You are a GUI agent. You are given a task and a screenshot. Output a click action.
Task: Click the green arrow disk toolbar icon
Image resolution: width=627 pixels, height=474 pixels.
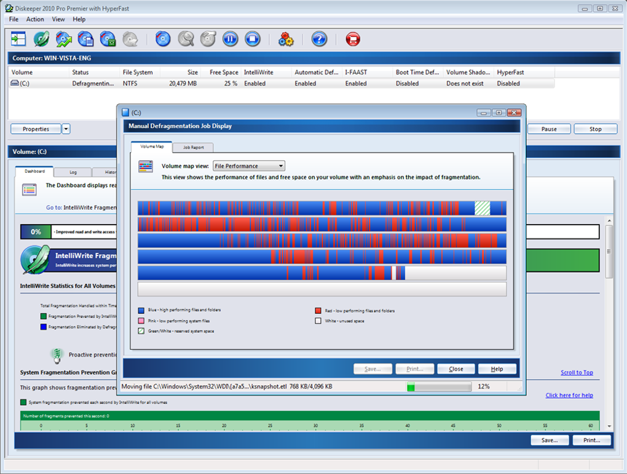tap(63, 39)
